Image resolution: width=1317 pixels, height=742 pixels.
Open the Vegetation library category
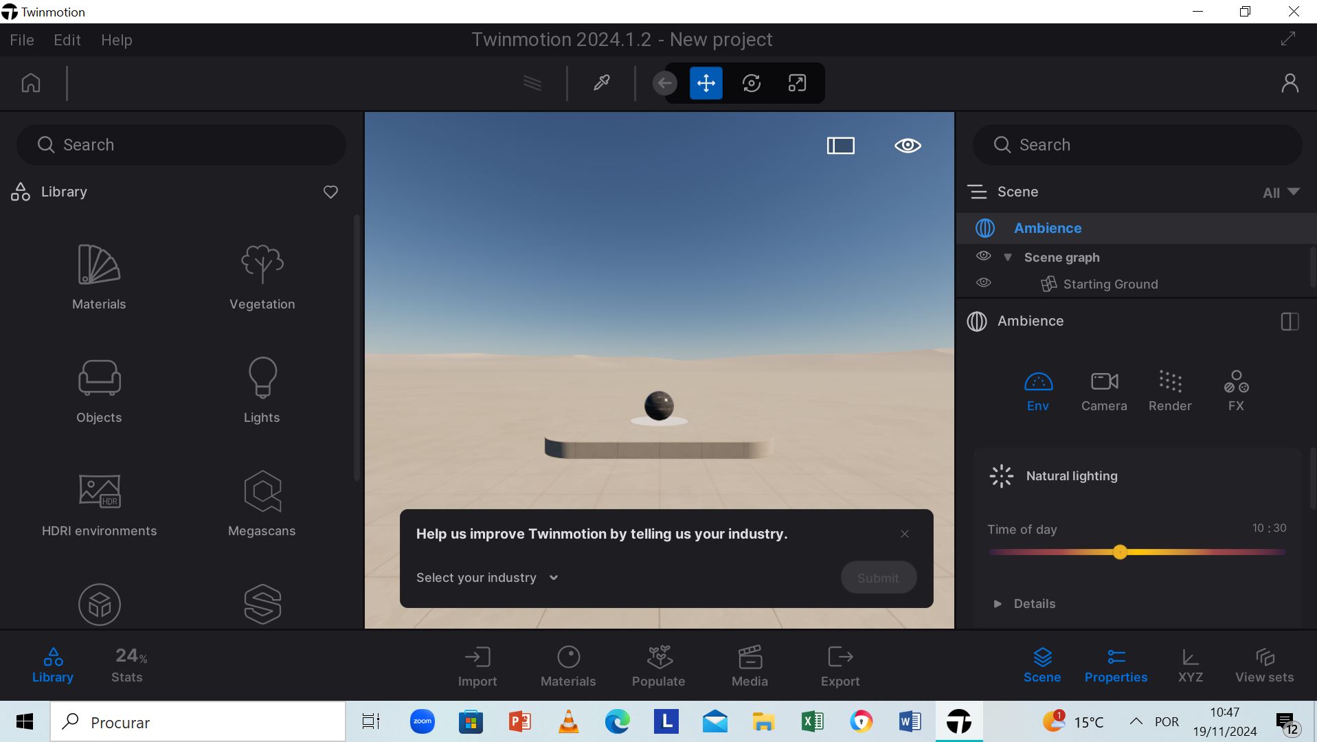(x=262, y=278)
